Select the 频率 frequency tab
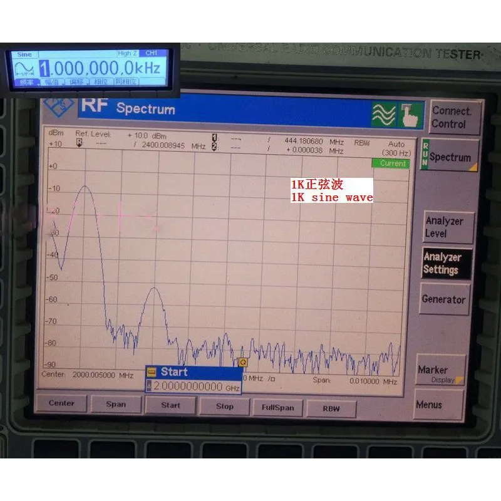This screenshot has height=501, width=501. click(x=26, y=83)
